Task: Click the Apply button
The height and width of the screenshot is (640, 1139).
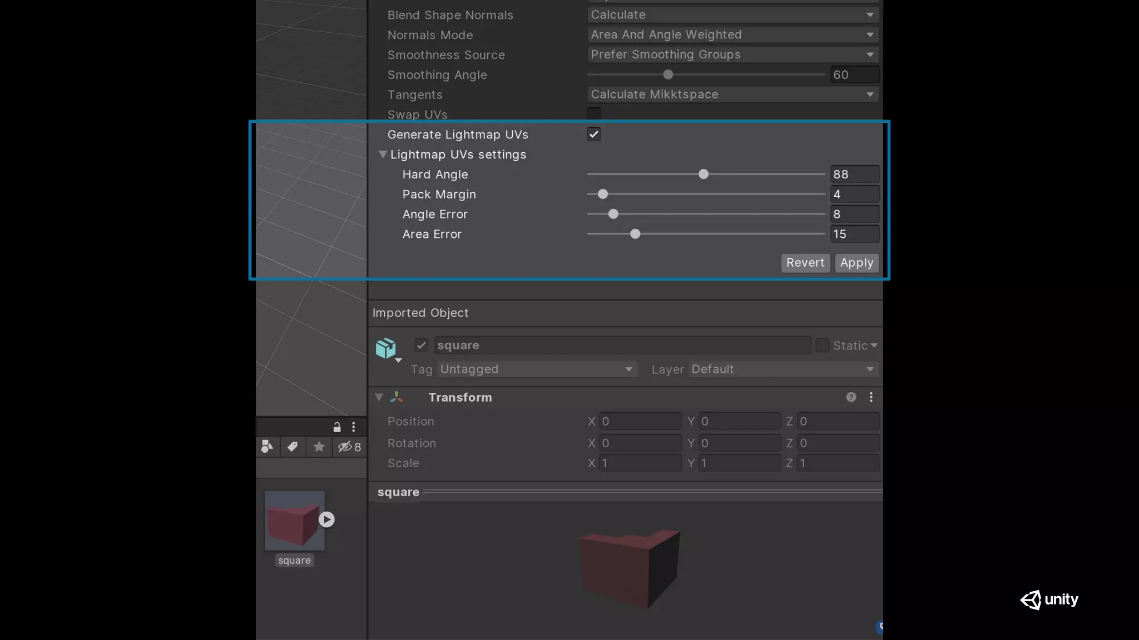Action: tap(856, 263)
